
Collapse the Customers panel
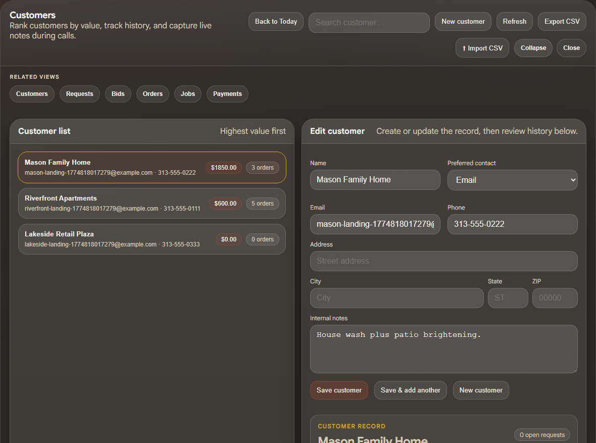tap(533, 47)
